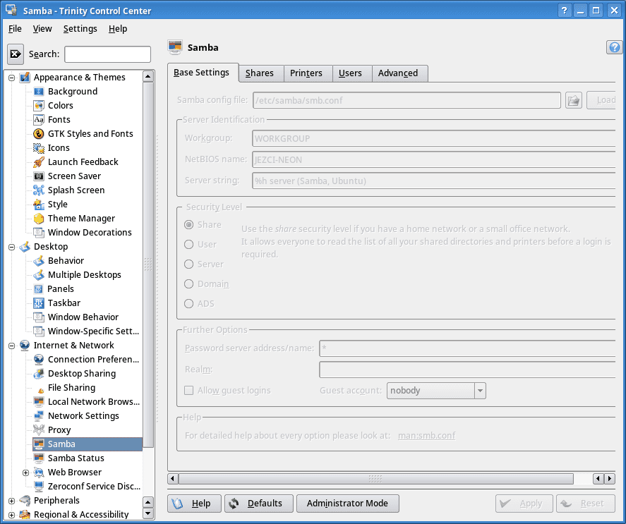
Task: Open Splash Screen icon
Action: [39, 190]
